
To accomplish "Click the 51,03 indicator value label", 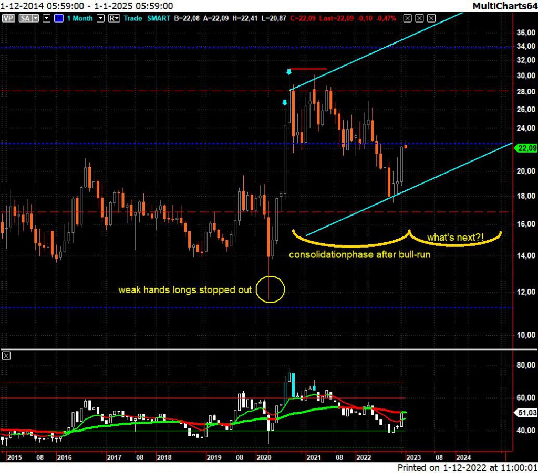I will (x=526, y=413).
